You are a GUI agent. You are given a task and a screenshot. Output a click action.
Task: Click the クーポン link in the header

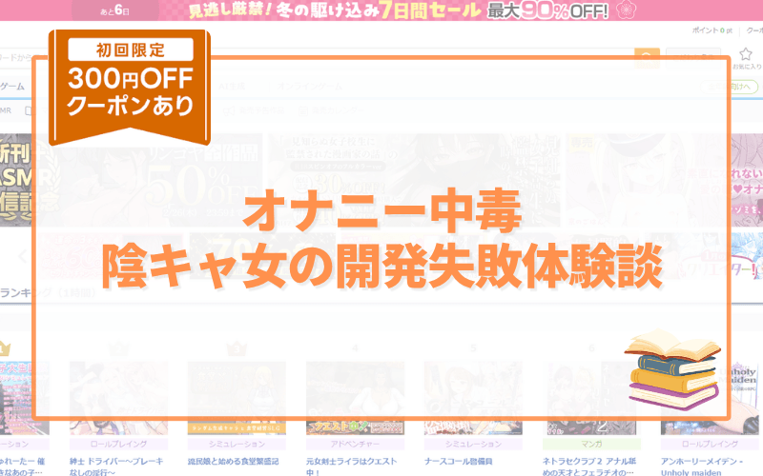point(754,30)
